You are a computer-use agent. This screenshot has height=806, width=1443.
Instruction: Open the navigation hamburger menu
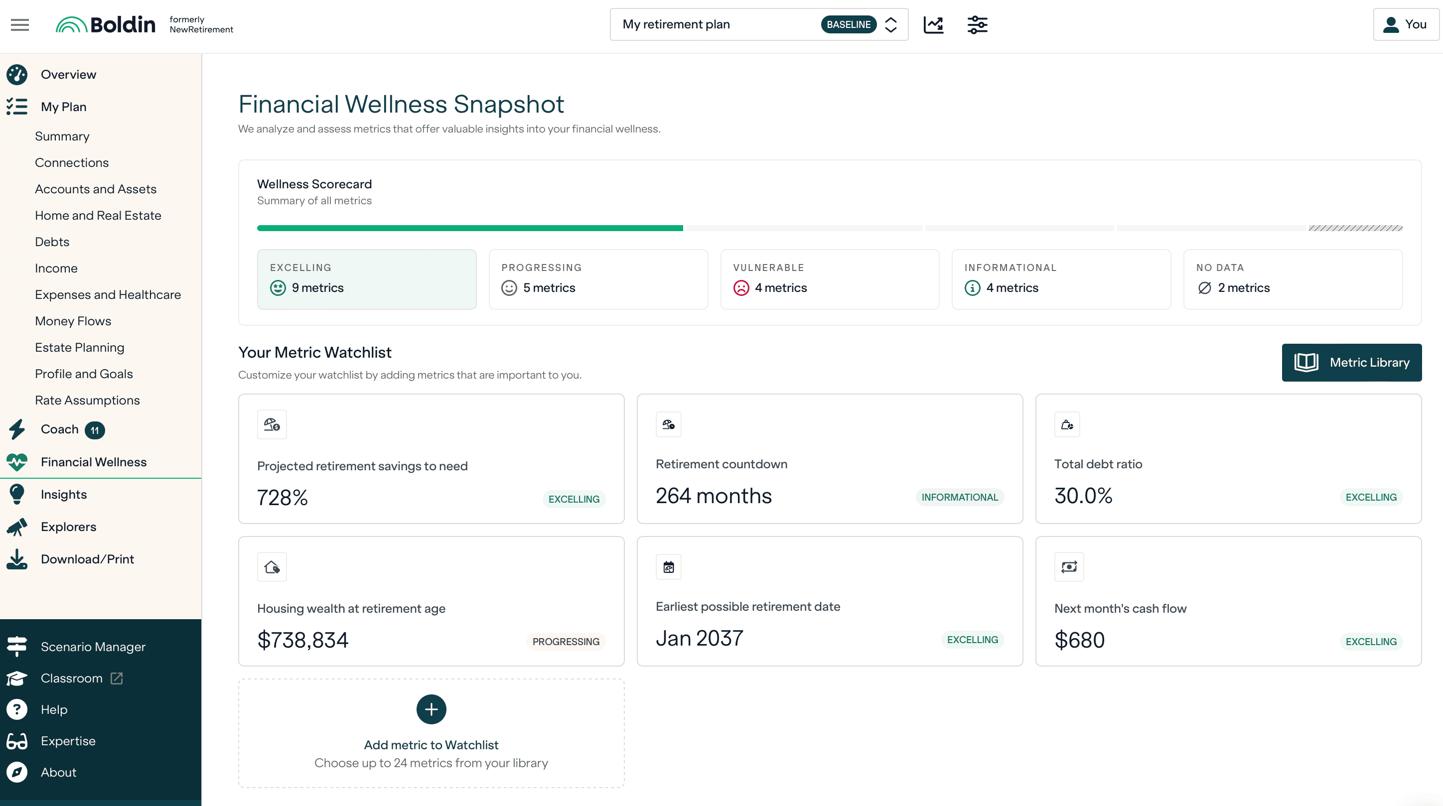pos(18,24)
